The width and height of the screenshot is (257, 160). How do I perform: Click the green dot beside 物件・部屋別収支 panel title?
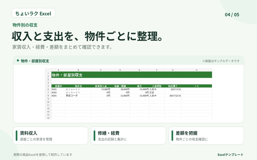(18, 60)
